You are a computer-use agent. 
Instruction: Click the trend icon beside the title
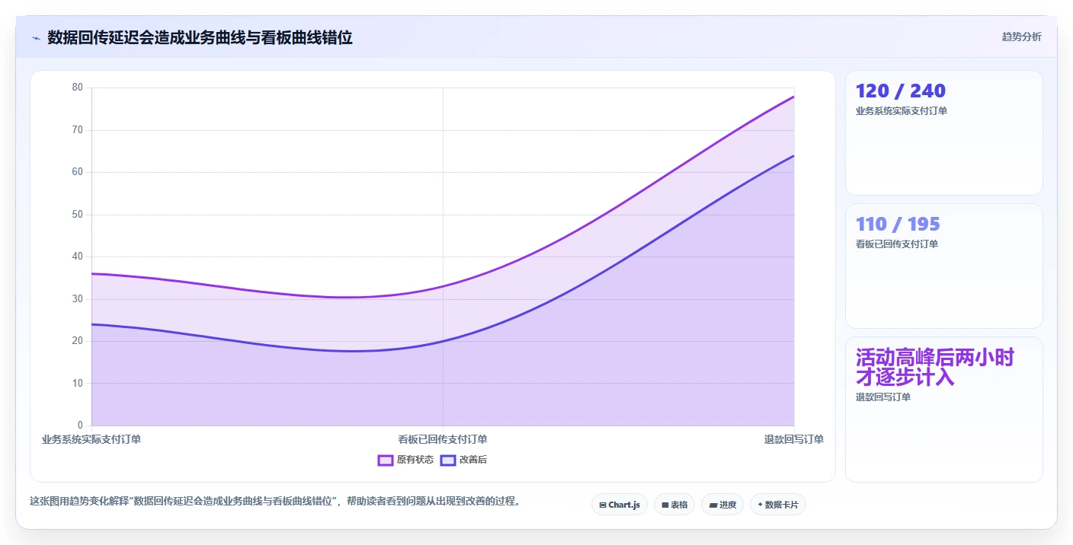tap(36, 38)
